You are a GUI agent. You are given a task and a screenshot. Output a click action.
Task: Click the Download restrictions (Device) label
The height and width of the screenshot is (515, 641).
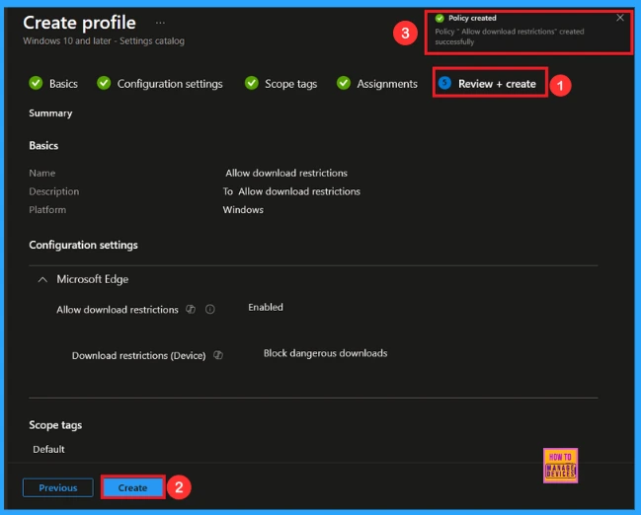coord(138,356)
